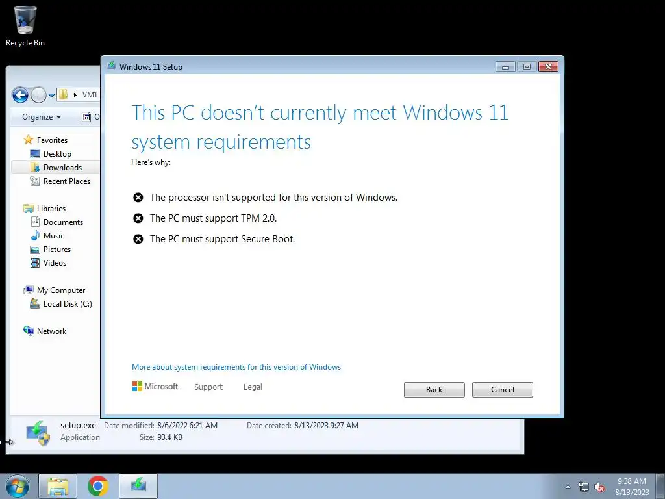The width and height of the screenshot is (665, 499).
Task: Select Desktop under Favorites
Action: pyautogui.click(x=57, y=153)
